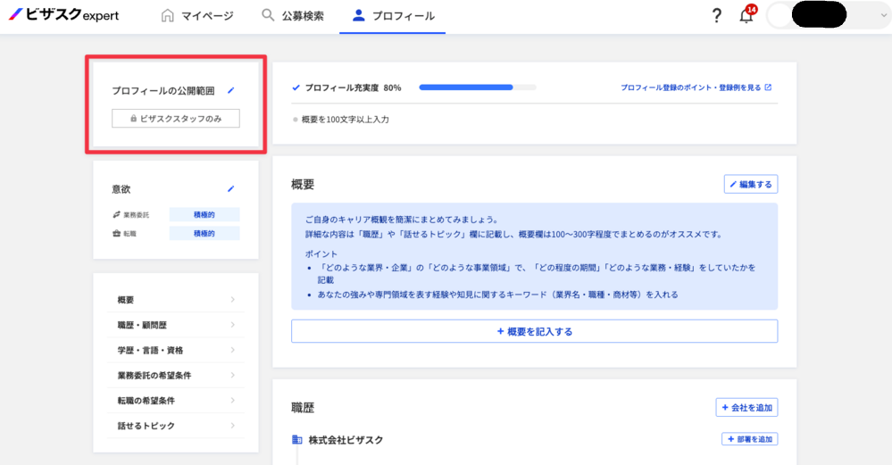Open notifications bell with 14 badge
Viewport: 892px width, 465px height.
click(746, 14)
